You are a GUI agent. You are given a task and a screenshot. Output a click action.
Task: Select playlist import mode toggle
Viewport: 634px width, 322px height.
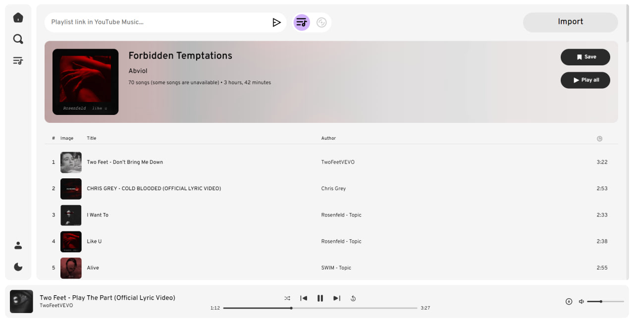(302, 22)
